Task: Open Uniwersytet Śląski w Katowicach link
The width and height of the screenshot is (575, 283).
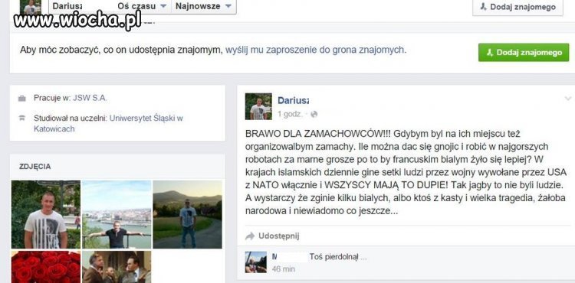Action: click(108, 124)
